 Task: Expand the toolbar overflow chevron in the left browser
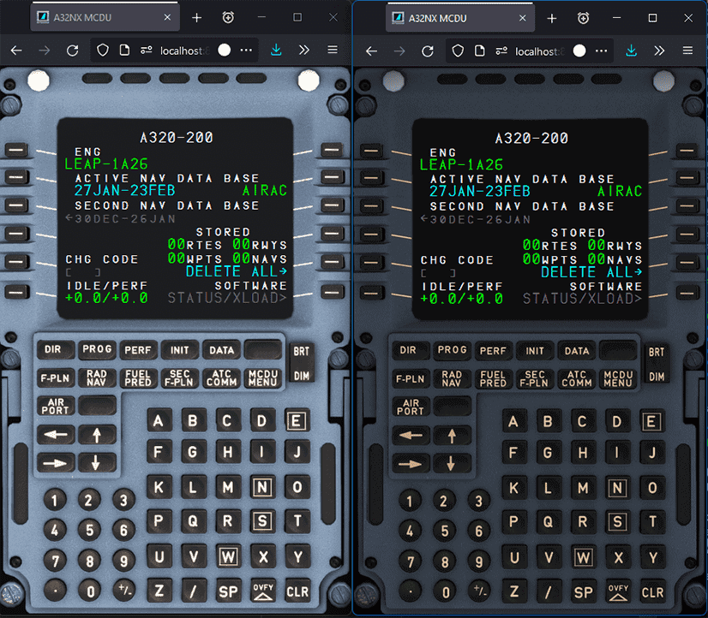(303, 51)
